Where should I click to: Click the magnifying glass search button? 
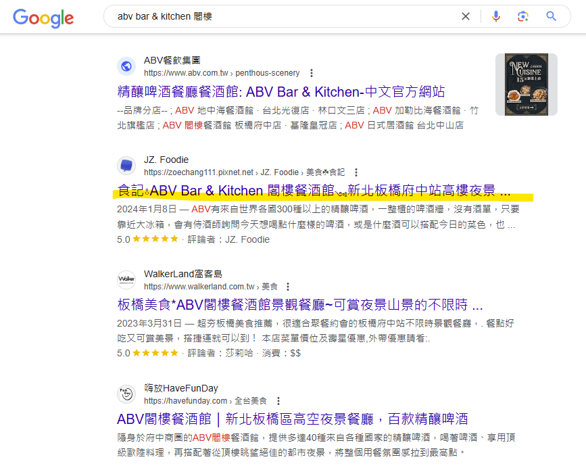click(552, 16)
